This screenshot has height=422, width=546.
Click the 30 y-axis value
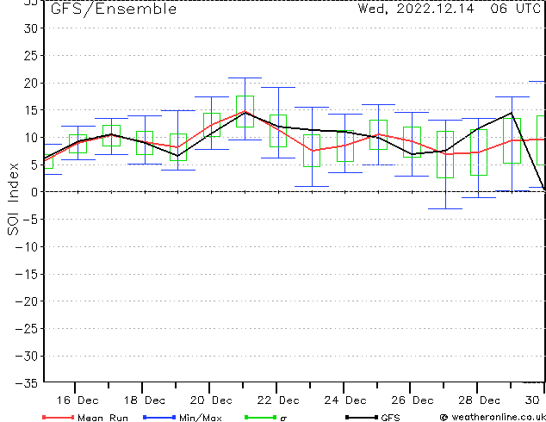[31, 28]
